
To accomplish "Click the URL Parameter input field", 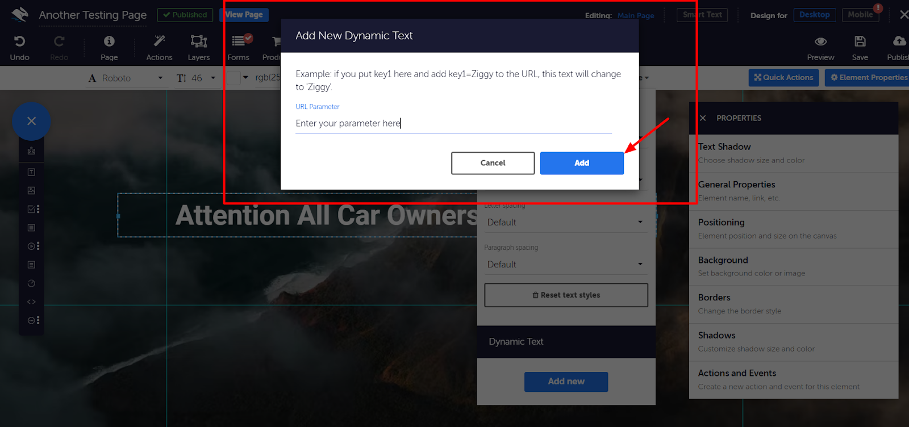I will point(453,123).
